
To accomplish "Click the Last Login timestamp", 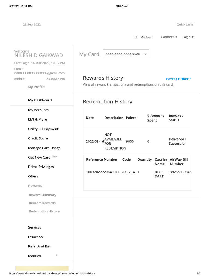I will [x=39, y=63].
